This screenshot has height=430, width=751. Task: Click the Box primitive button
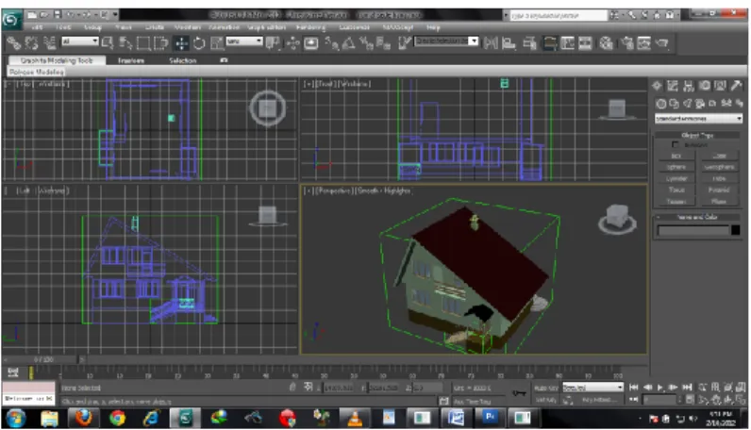[676, 157]
